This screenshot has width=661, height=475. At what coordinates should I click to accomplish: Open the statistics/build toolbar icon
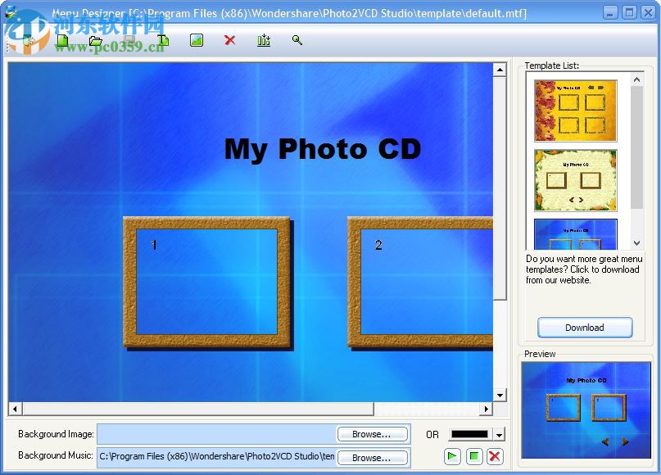263,40
